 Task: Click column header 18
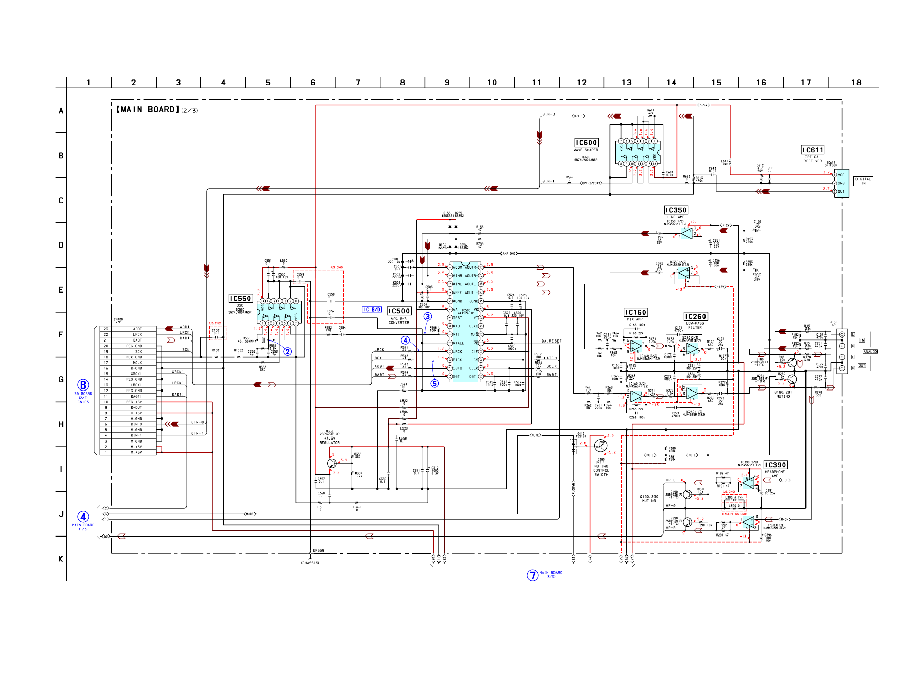click(x=856, y=82)
